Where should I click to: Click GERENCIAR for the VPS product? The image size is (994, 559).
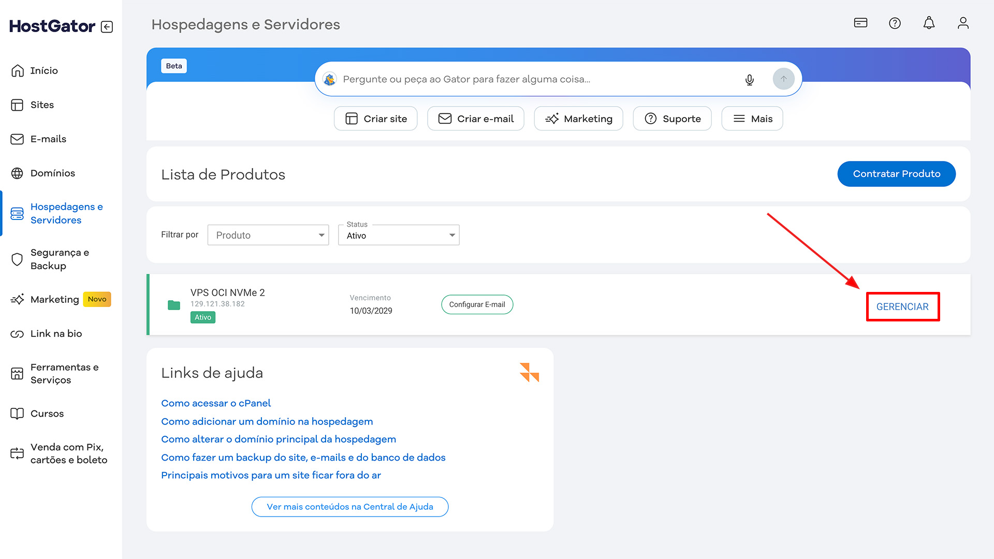coord(902,307)
